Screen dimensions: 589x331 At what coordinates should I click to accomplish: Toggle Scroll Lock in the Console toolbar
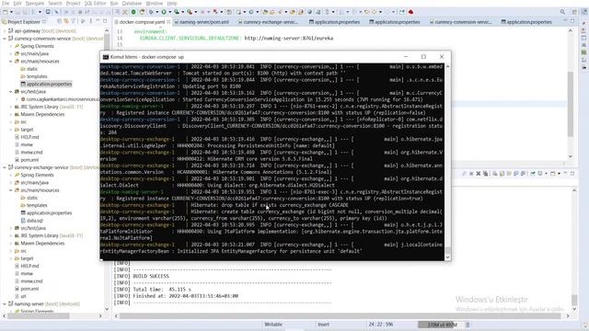pos(502,174)
